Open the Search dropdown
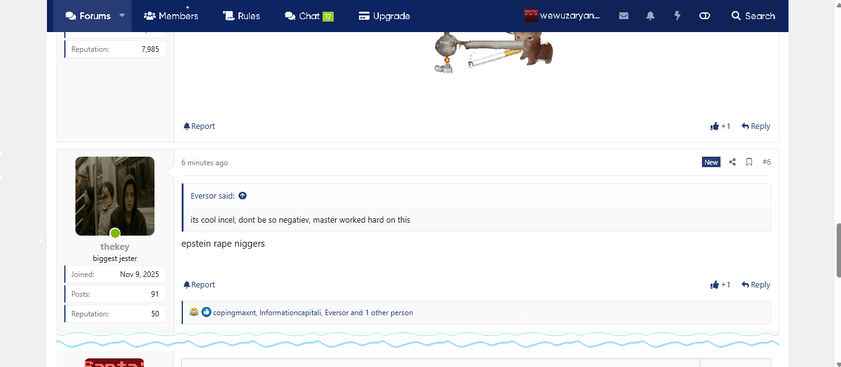Screen dimensions: 841x367 point(753,16)
